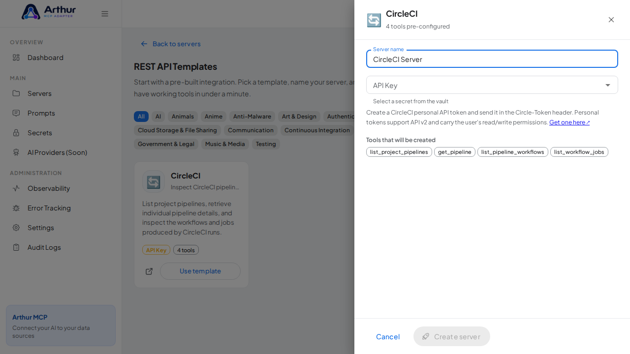The height and width of the screenshot is (354, 630).
Task: Filter templates by Animals
Action: [183, 117]
